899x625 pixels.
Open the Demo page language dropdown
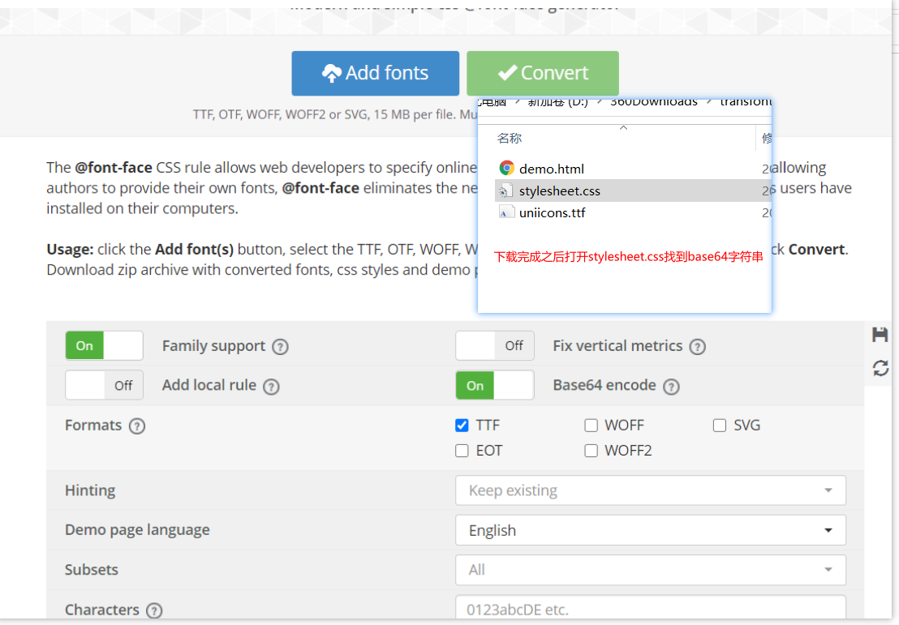651,530
